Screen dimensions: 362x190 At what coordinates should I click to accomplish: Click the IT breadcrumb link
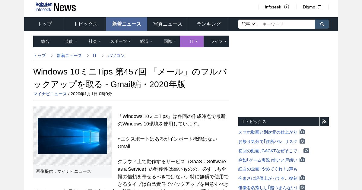pos(95,55)
